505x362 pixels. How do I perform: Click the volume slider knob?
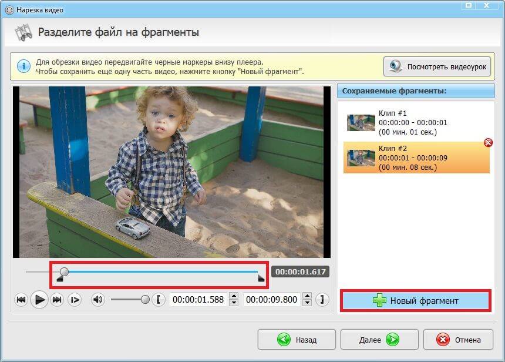click(145, 300)
